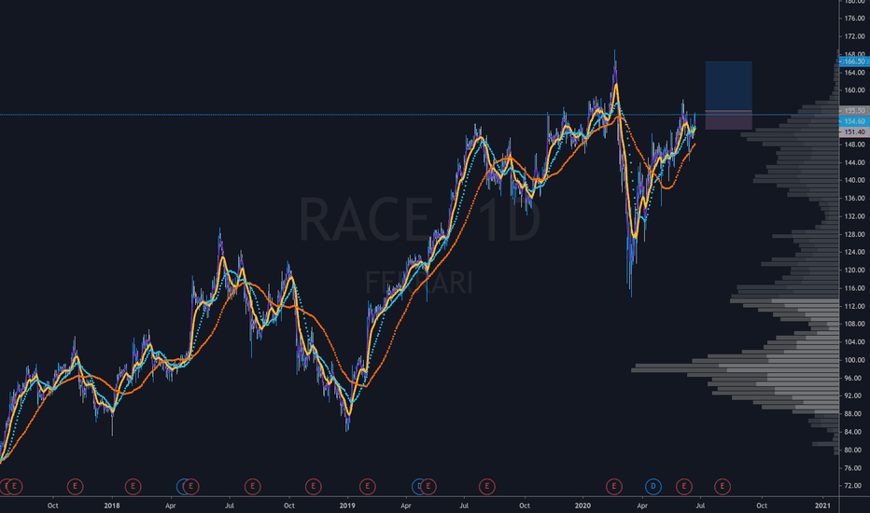The image size is (870, 513).
Task: Open the earnings marker between Oct 2017 and 2018
Action: tap(75, 487)
